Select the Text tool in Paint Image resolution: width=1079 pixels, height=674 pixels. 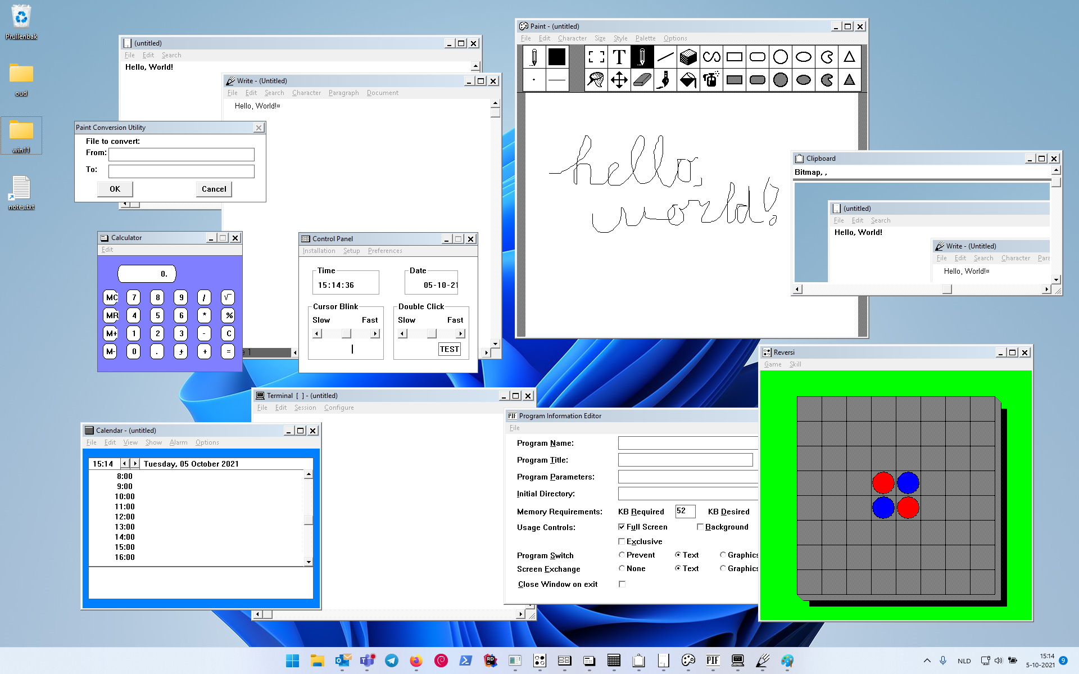(619, 57)
